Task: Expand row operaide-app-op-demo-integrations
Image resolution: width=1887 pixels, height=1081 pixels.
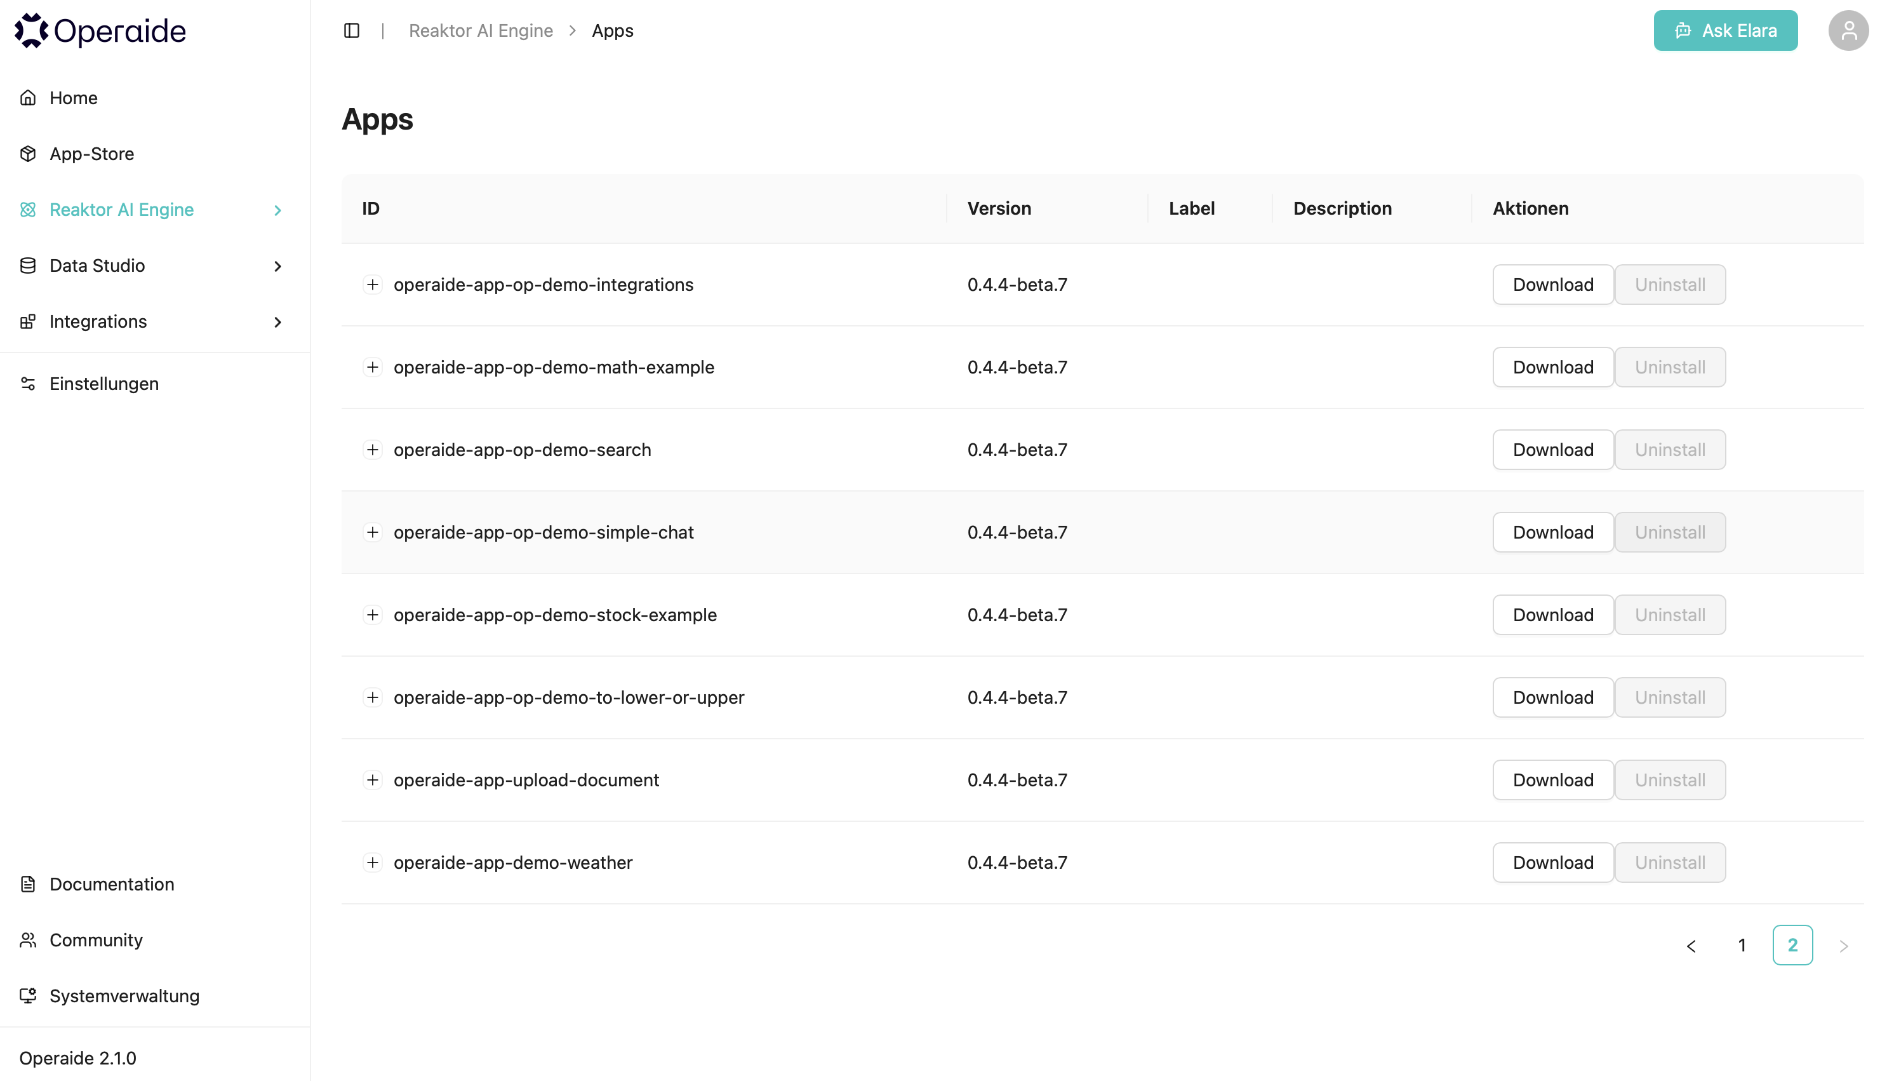Action: (x=373, y=285)
